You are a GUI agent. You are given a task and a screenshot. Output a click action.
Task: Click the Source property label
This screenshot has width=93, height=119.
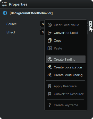(x=12, y=24)
